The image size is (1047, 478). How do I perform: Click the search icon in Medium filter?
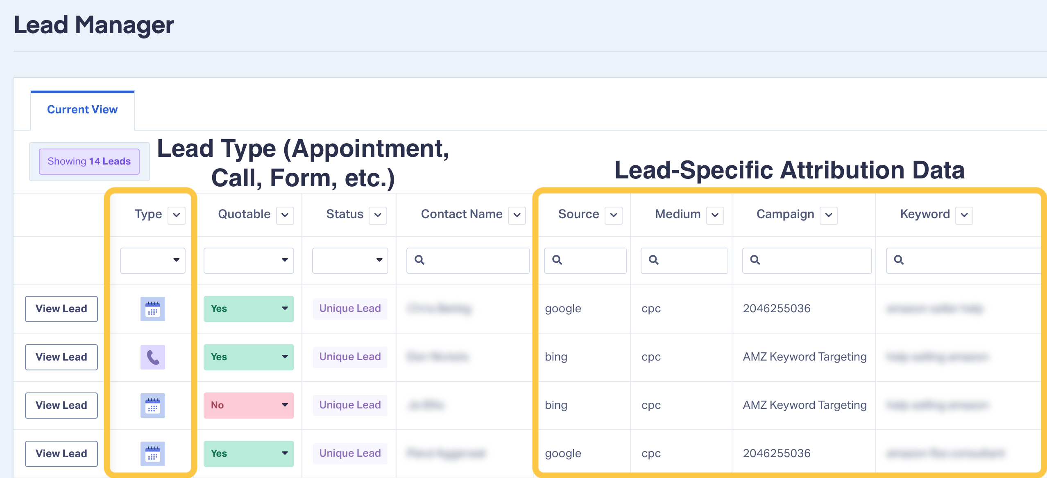(654, 260)
